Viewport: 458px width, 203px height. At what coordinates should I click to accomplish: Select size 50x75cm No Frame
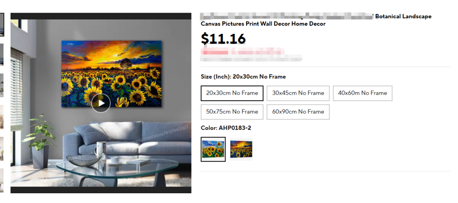232,112
